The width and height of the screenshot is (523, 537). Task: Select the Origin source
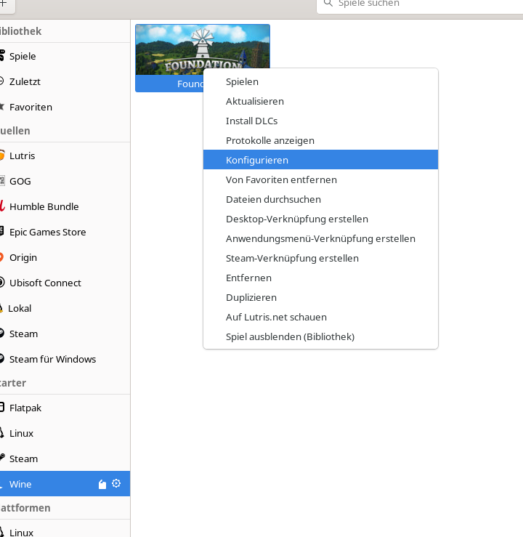[x=65, y=257]
